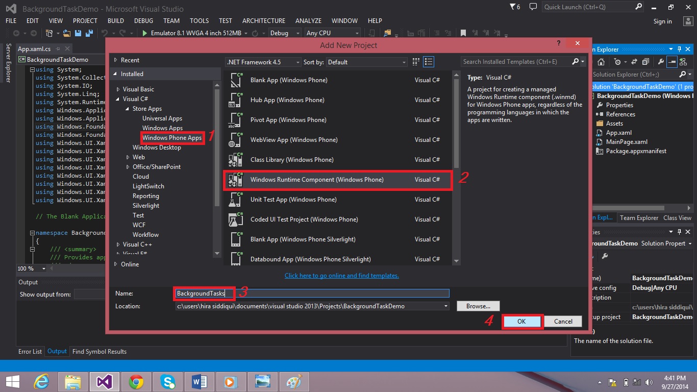697x392 pixels.
Task: Click the Browse button for project location
Action: pos(478,306)
